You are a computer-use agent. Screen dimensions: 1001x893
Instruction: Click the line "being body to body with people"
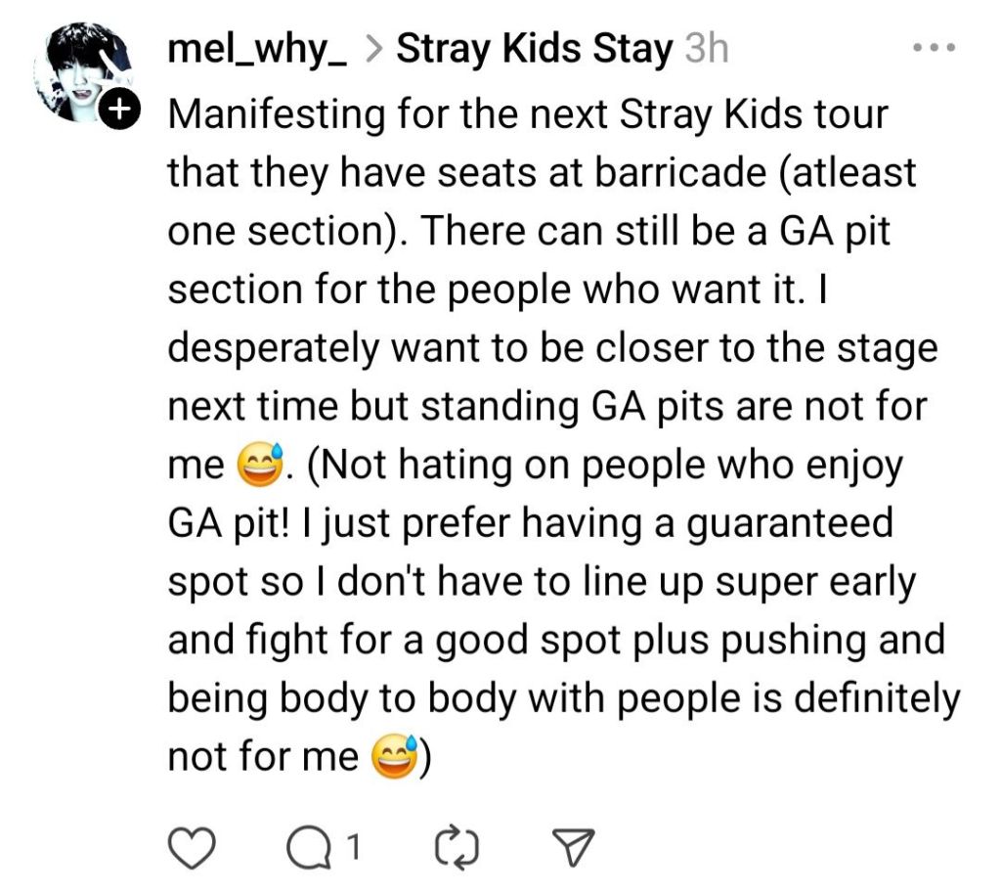563,698
